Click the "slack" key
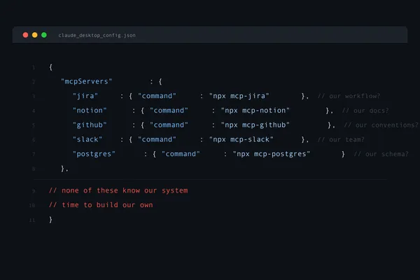The image size is (420, 280). (x=87, y=139)
